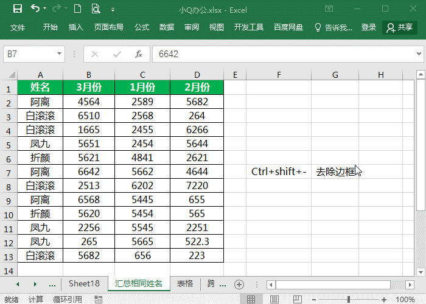The image size is (426, 304).
Task: Switch to the 插入 ribbon tab
Action: click(76, 27)
